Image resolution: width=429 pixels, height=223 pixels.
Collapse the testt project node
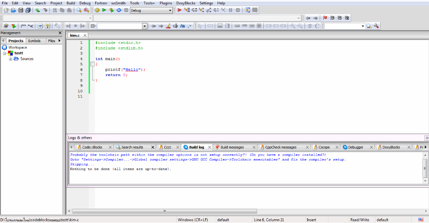4,53
